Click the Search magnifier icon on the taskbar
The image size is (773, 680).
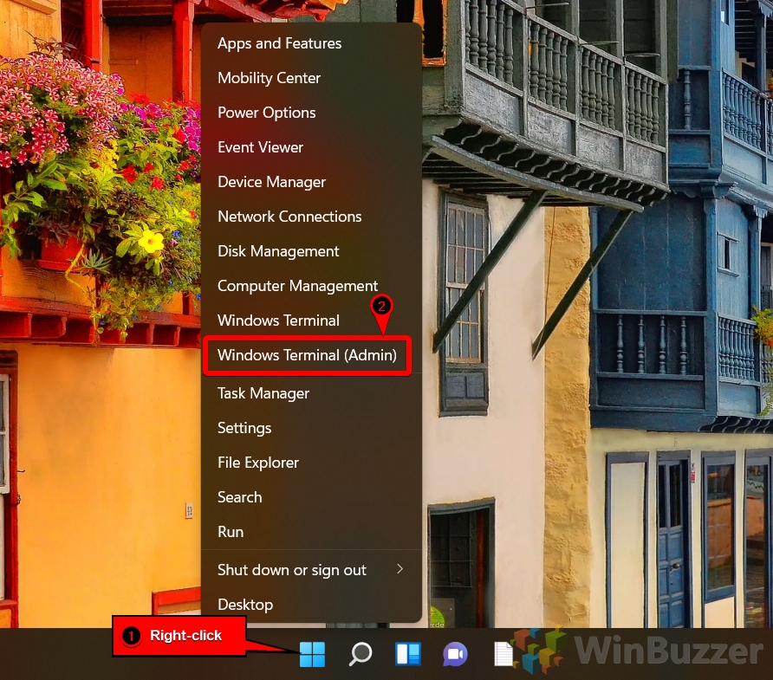(361, 655)
